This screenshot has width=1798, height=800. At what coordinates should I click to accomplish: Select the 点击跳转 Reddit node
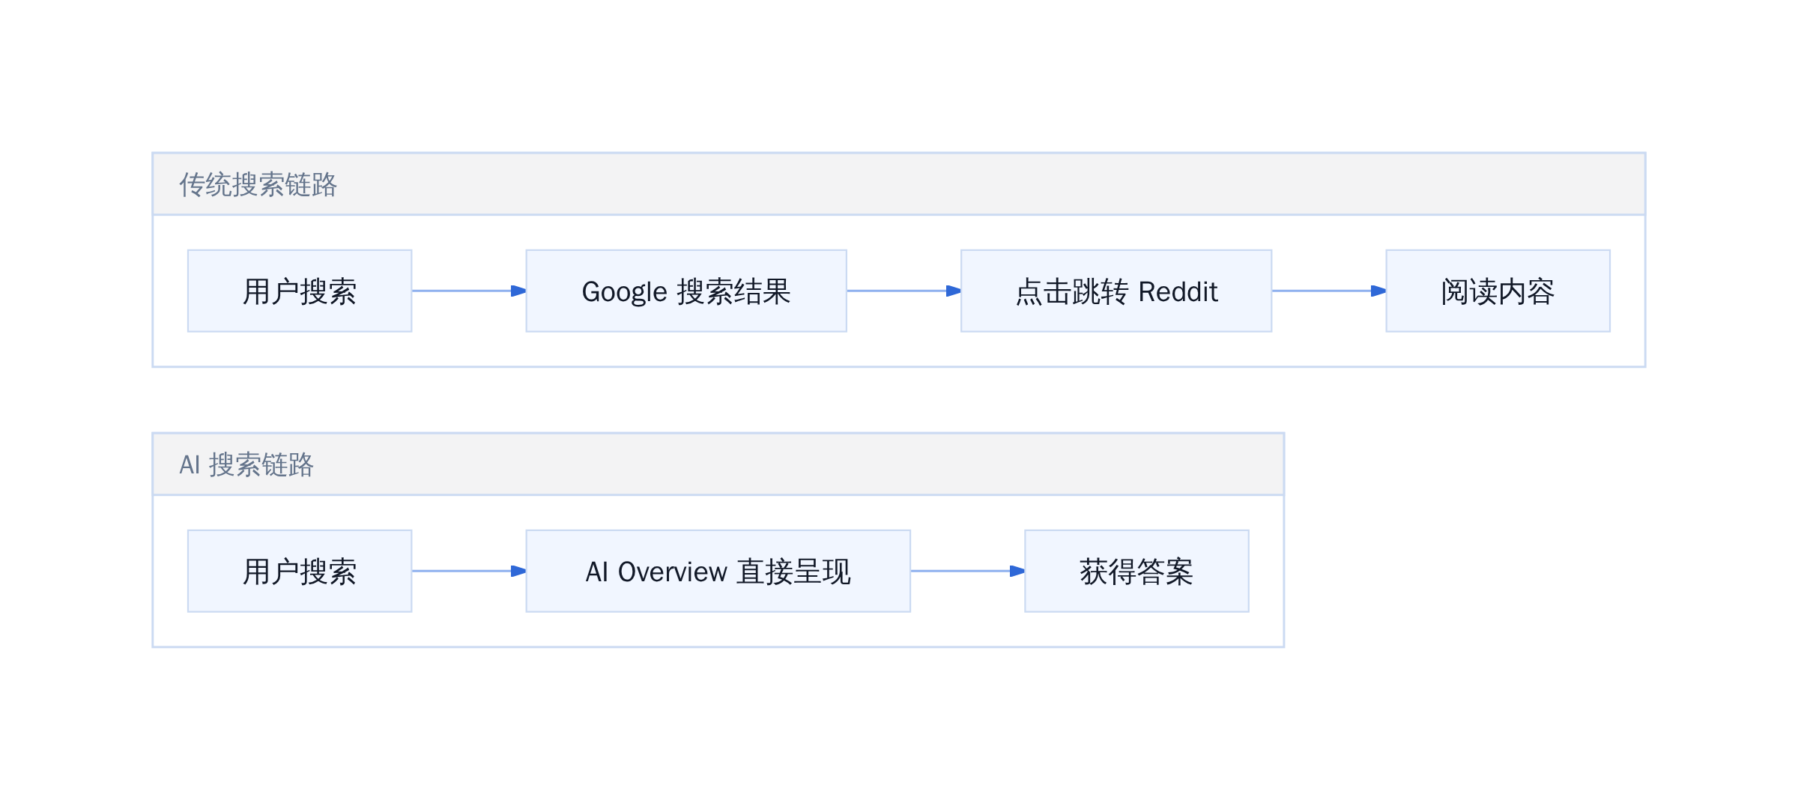1116,291
